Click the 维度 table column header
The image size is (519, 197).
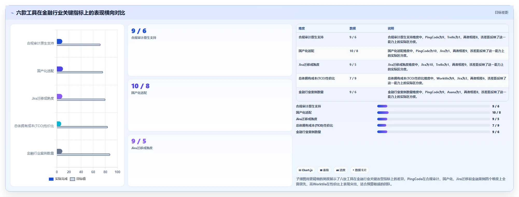[x=301, y=28]
